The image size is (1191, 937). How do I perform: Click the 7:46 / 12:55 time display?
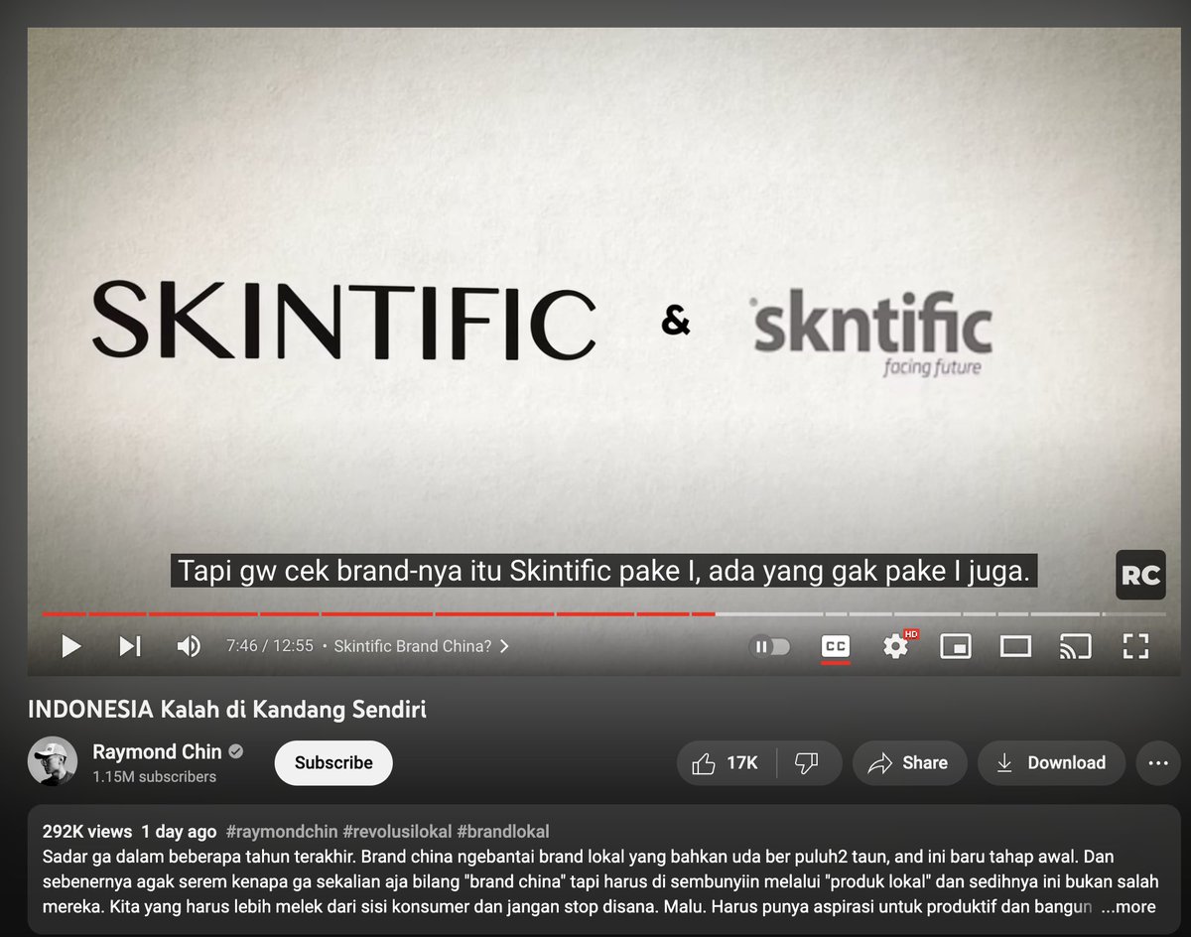(x=270, y=646)
